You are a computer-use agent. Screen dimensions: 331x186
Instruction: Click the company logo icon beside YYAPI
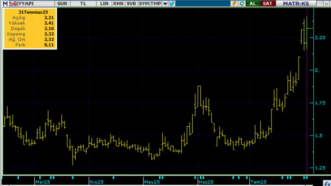pos(13,3)
